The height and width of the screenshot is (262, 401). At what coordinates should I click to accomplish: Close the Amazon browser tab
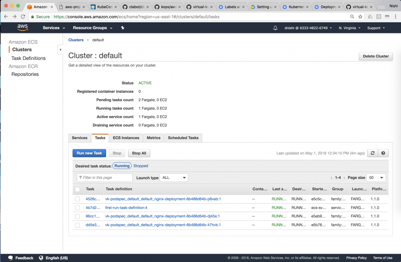[52, 7]
